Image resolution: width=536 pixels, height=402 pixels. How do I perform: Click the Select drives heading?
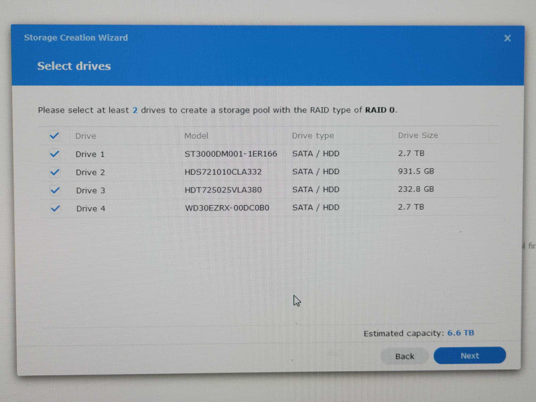tap(74, 66)
